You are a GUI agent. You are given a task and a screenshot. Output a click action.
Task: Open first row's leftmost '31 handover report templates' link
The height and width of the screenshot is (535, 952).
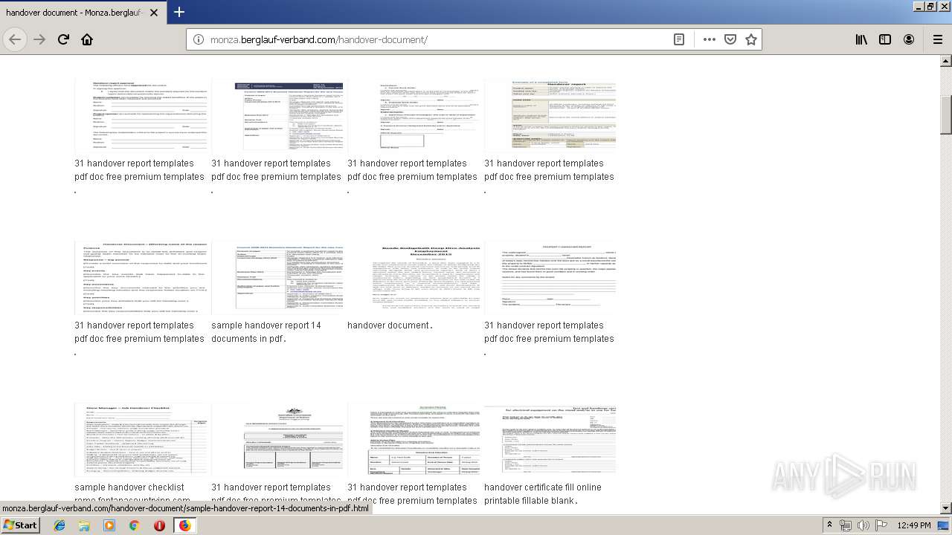139,170
